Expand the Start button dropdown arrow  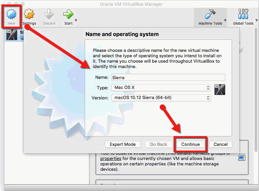(76, 21)
